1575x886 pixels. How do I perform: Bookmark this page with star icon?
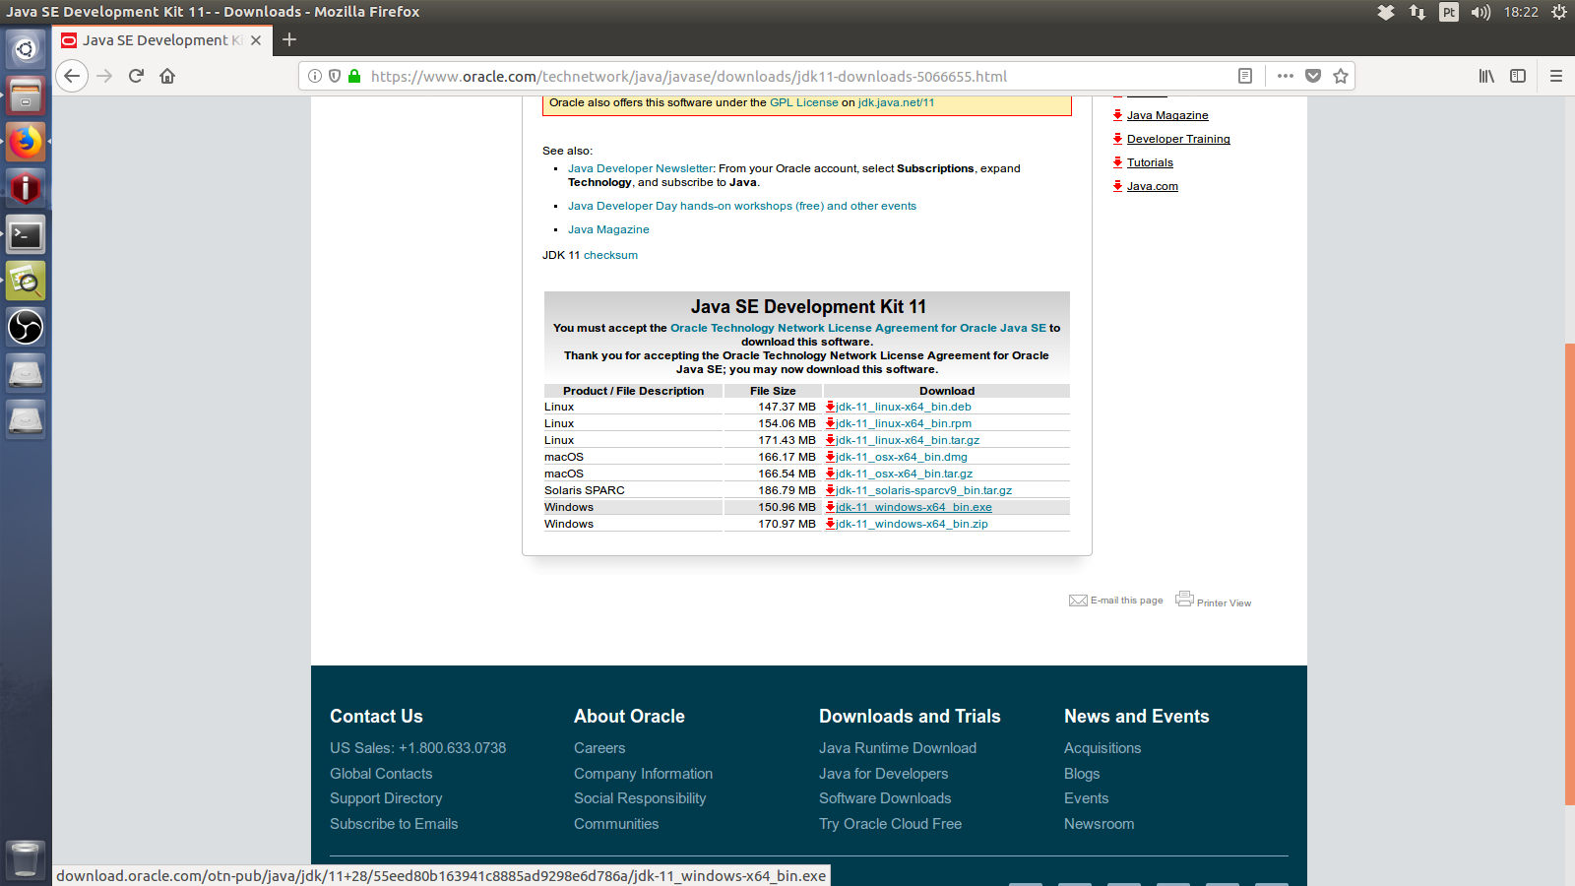click(x=1340, y=76)
